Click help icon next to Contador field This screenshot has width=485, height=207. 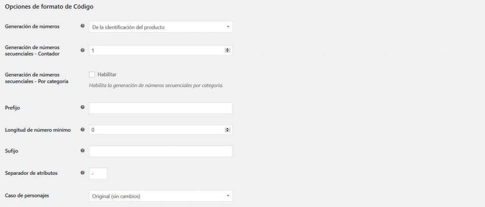tap(83, 50)
